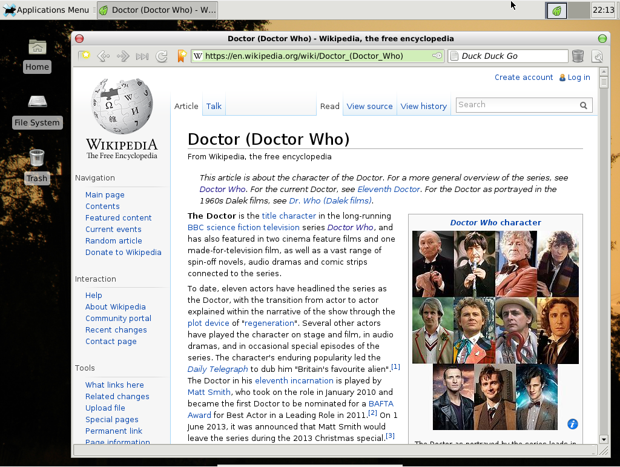The height and width of the screenshot is (467, 620).
Task: Click Donate to Wikipedia
Action: click(x=124, y=252)
